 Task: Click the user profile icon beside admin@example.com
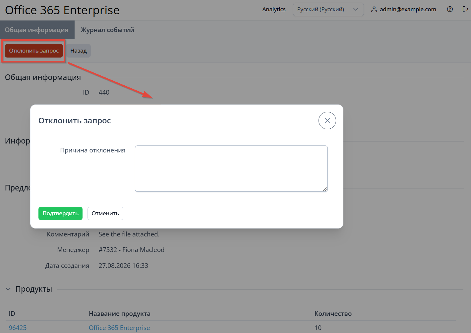click(x=374, y=9)
